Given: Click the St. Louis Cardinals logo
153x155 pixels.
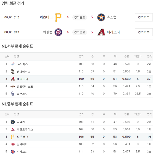Looking at the screenshot, I should pos(13,129).
